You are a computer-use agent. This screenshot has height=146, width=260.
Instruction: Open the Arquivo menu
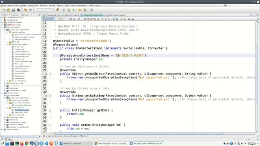click(4, 5)
